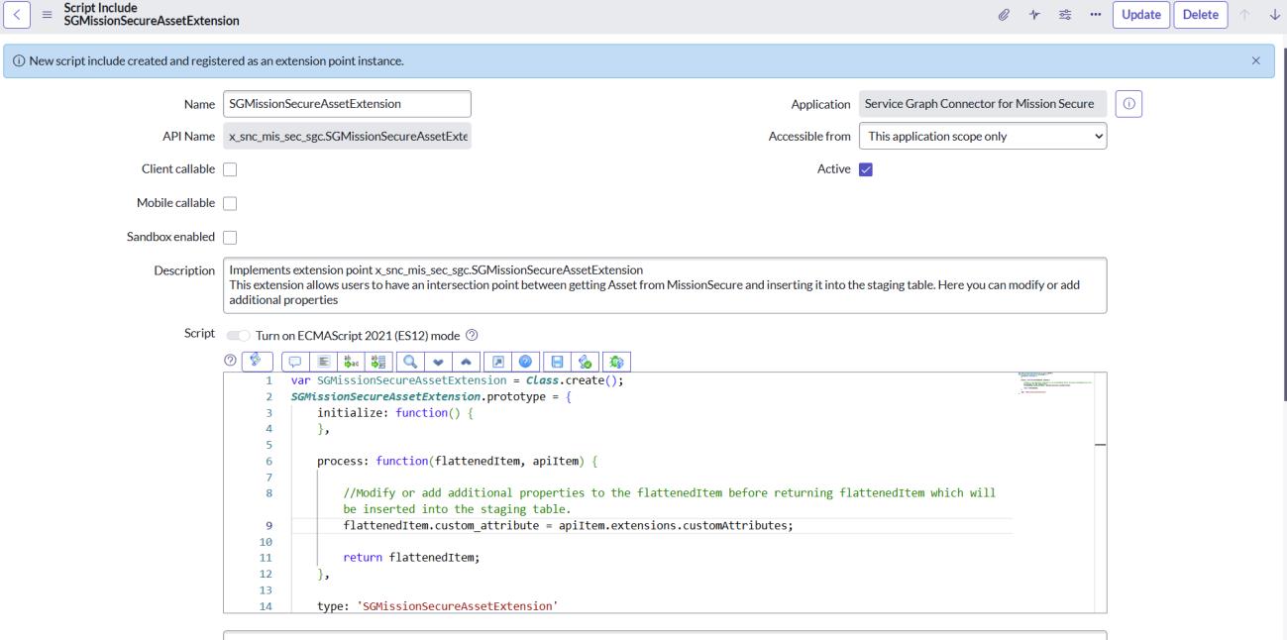
Task: Click the API Name field
Action: click(347, 137)
